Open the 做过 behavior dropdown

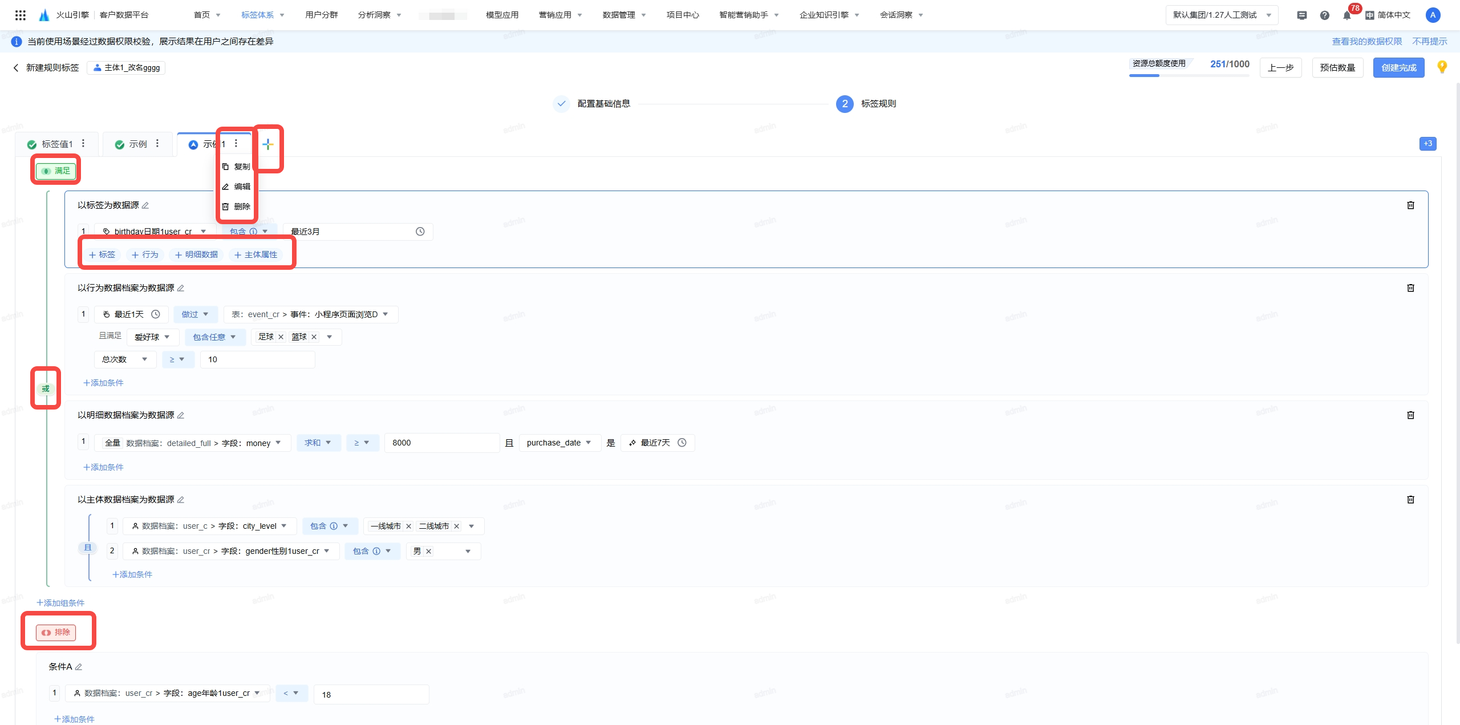[195, 314]
